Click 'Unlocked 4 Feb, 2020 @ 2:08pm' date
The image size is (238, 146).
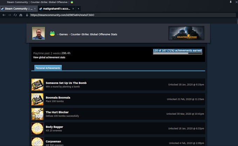tap(187, 143)
